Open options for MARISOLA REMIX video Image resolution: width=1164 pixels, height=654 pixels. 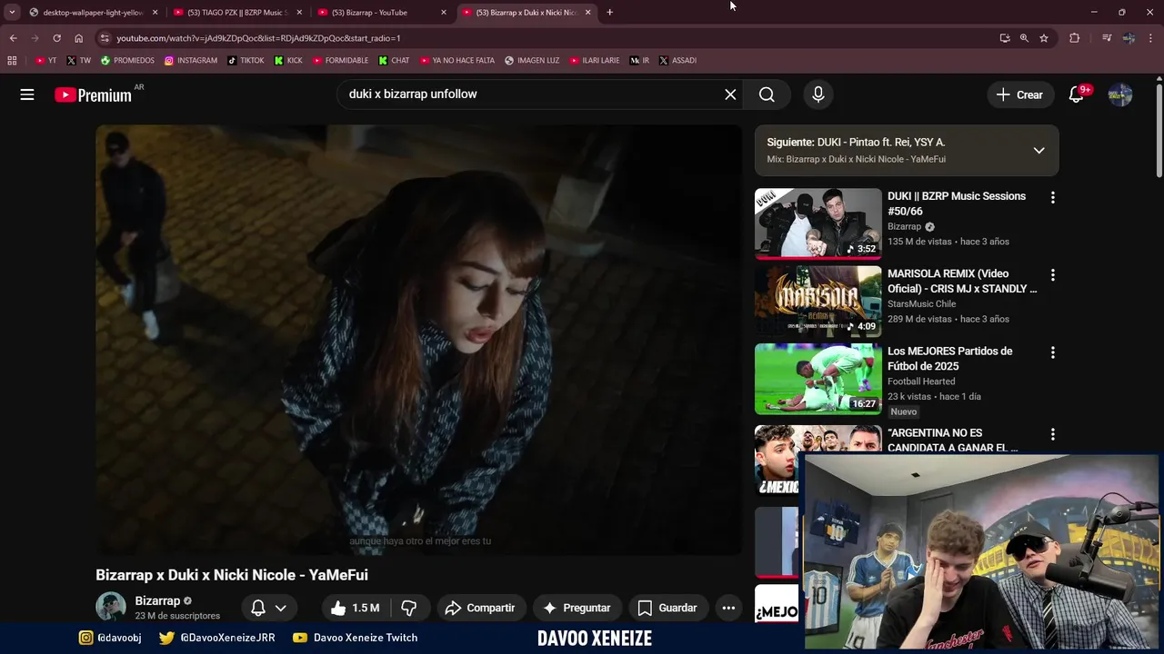coord(1053,274)
